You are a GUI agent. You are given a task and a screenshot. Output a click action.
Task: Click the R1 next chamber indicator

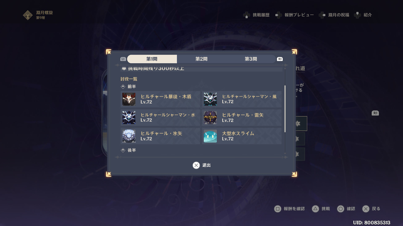[280, 59]
